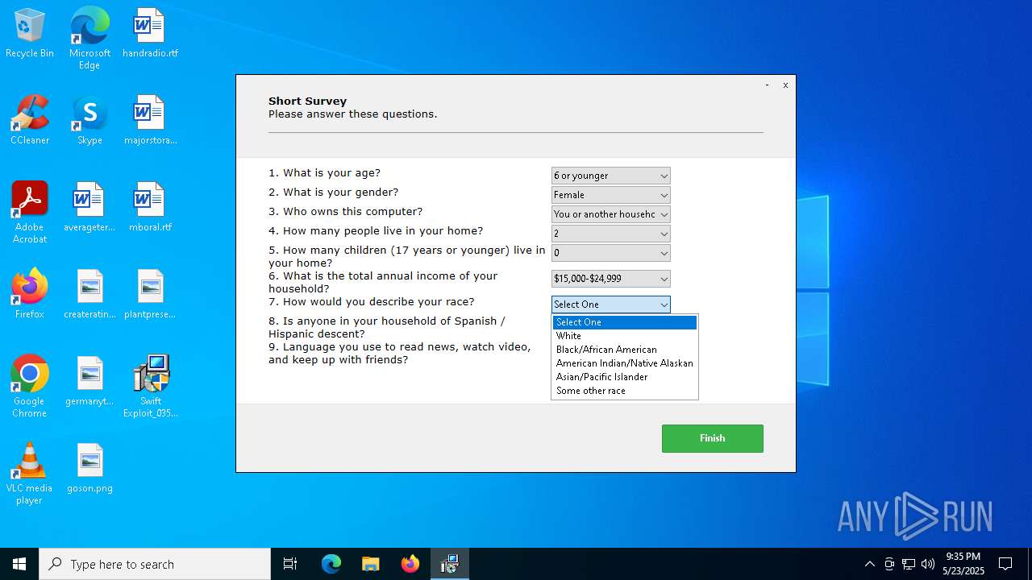The width and height of the screenshot is (1032, 580).
Task: Open Task View in the taskbar
Action: pyautogui.click(x=290, y=564)
